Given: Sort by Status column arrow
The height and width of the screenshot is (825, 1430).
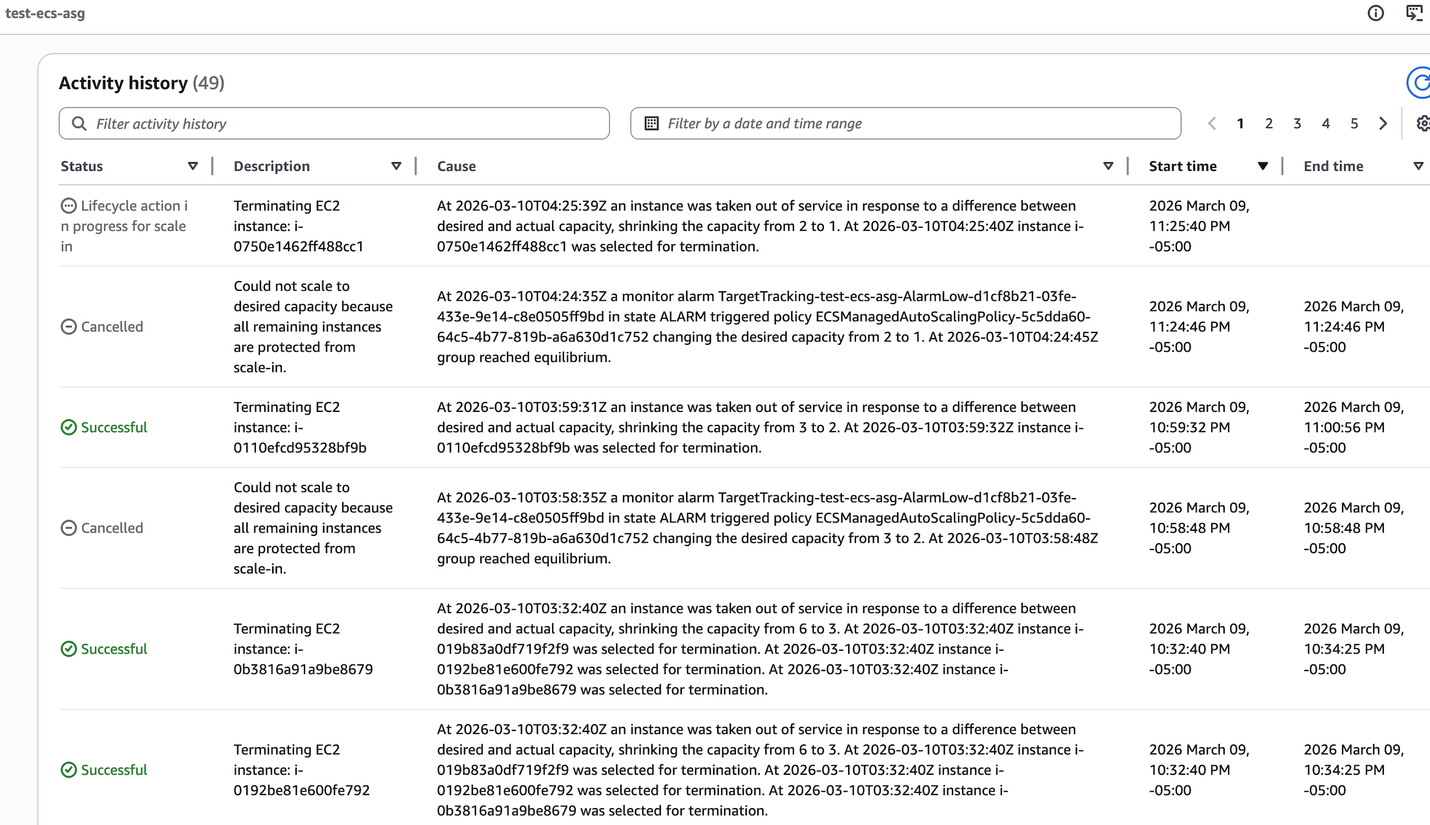Looking at the screenshot, I should point(193,166).
